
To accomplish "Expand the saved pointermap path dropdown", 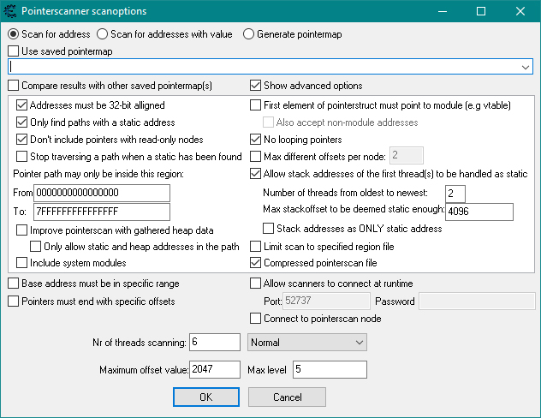I will (x=525, y=67).
